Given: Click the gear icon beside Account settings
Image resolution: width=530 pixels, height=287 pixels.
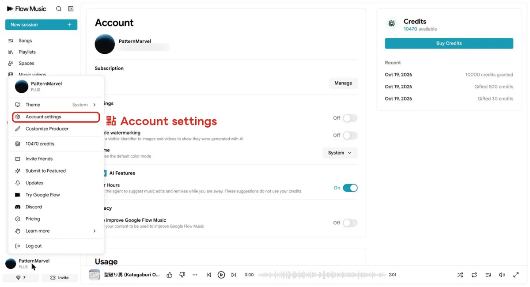Looking at the screenshot, I should click(18, 117).
